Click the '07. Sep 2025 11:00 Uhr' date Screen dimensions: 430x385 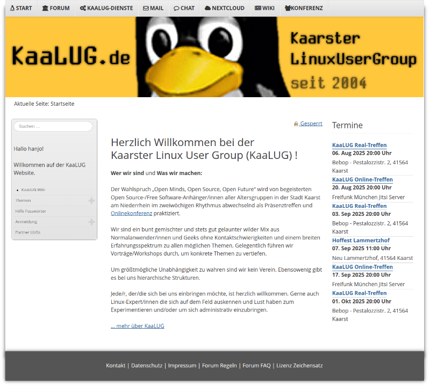(361, 249)
